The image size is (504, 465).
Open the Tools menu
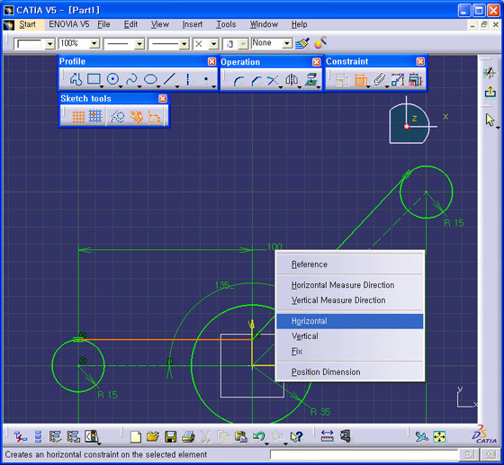[226, 24]
